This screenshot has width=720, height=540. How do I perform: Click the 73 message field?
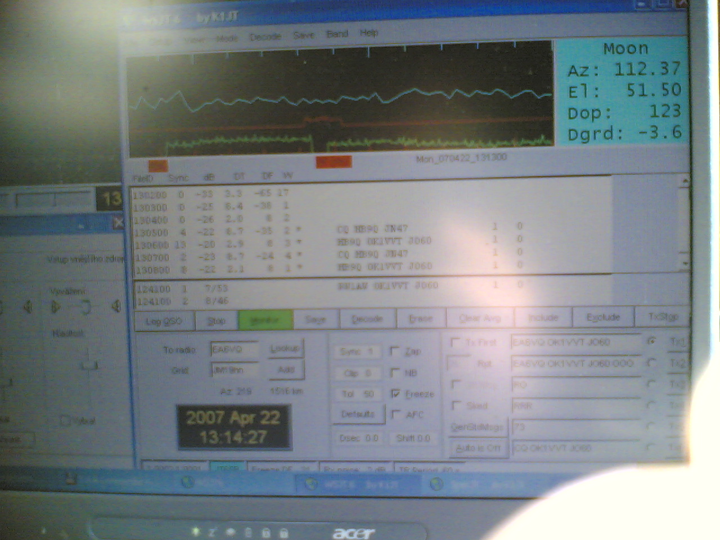tap(576, 427)
